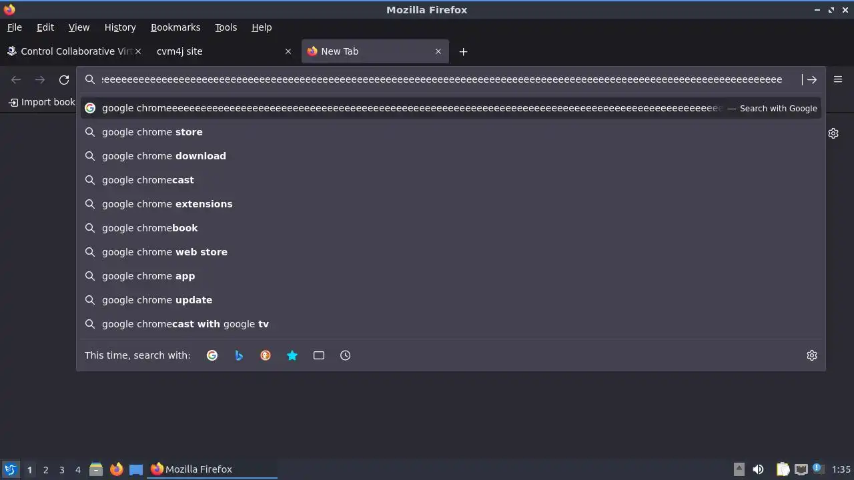
Task: Open the Help menu
Action: pyautogui.click(x=262, y=27)
